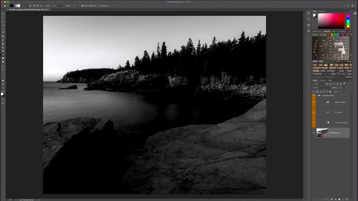Click the adjustment layer filter icon
358x201 pixels.
coord(331,84)
